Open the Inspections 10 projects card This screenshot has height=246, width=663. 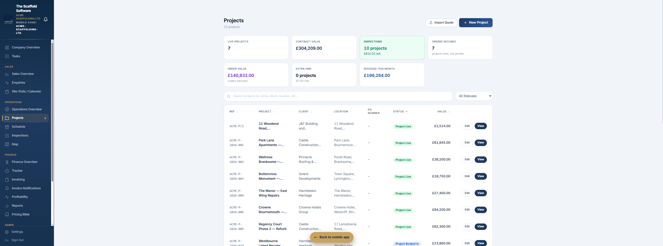[392, 48]
